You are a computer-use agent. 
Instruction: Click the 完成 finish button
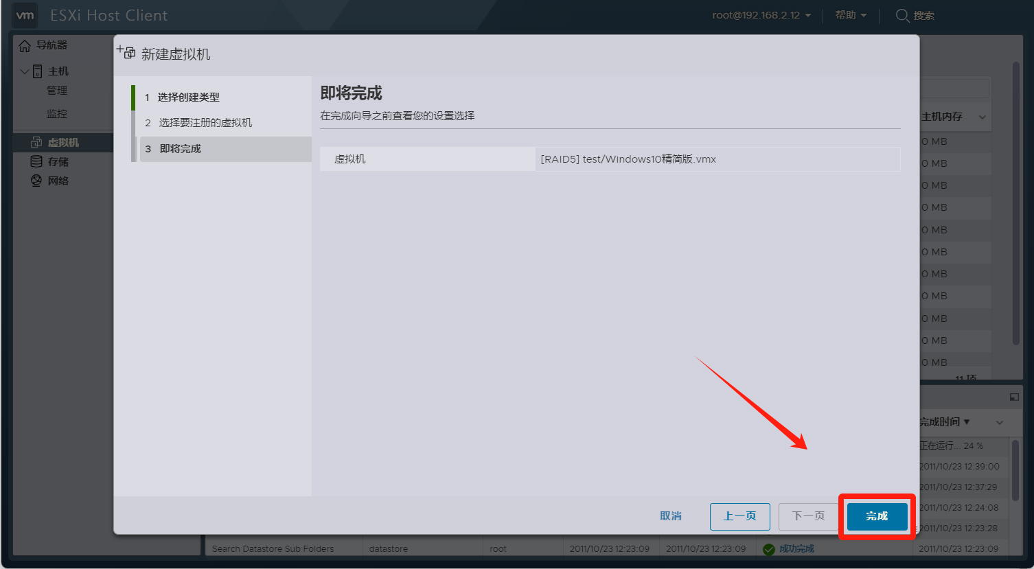click(877, 516)
